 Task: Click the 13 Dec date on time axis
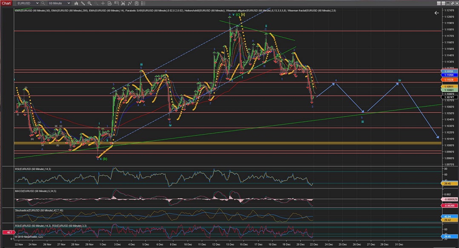(230, 245)
